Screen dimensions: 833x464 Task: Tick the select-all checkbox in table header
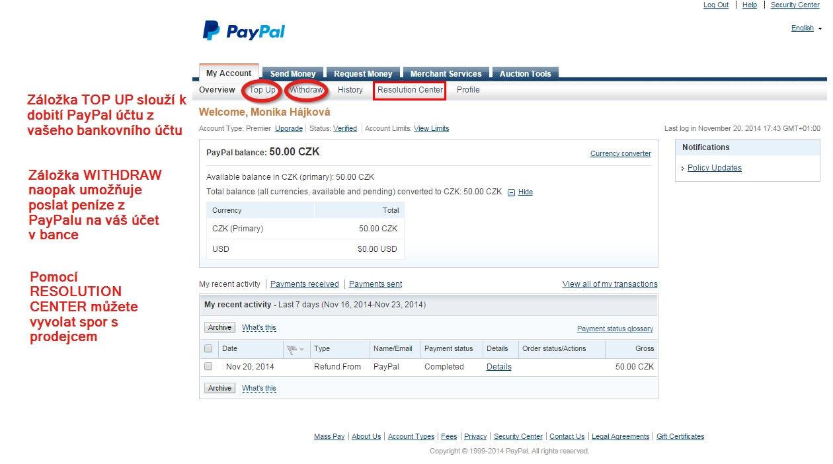208,349
